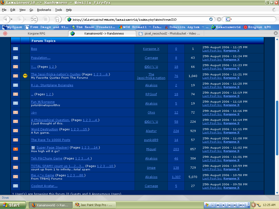Click the Stop loading toolbar button
The height and width of the screenshot is (209, 279).
46,19
